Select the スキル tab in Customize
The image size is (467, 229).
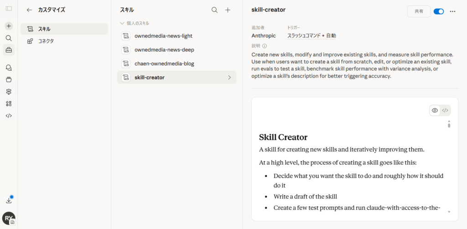tap(64, 29)
